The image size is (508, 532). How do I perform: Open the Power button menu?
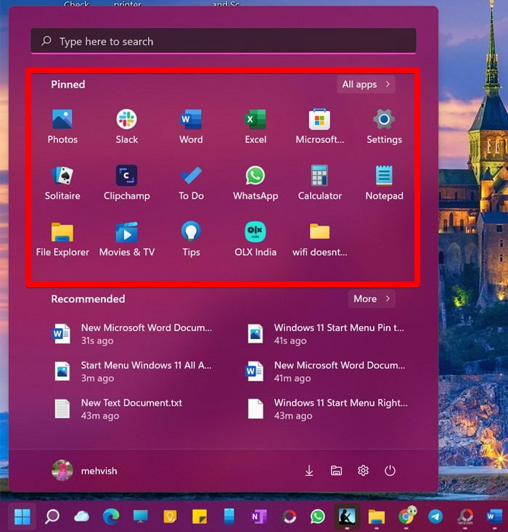point(390,470)
